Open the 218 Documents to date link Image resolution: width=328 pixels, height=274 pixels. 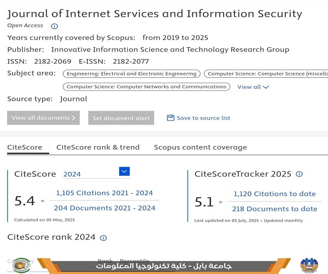click(x=274, y=209)
